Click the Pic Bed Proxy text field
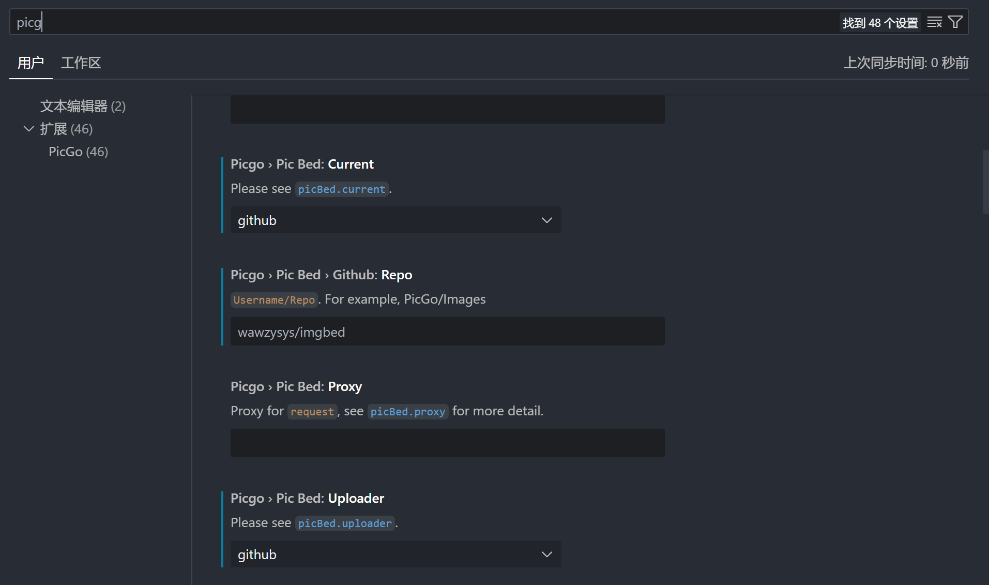Screen dimensions: 989x585 (x=447, y=443)
